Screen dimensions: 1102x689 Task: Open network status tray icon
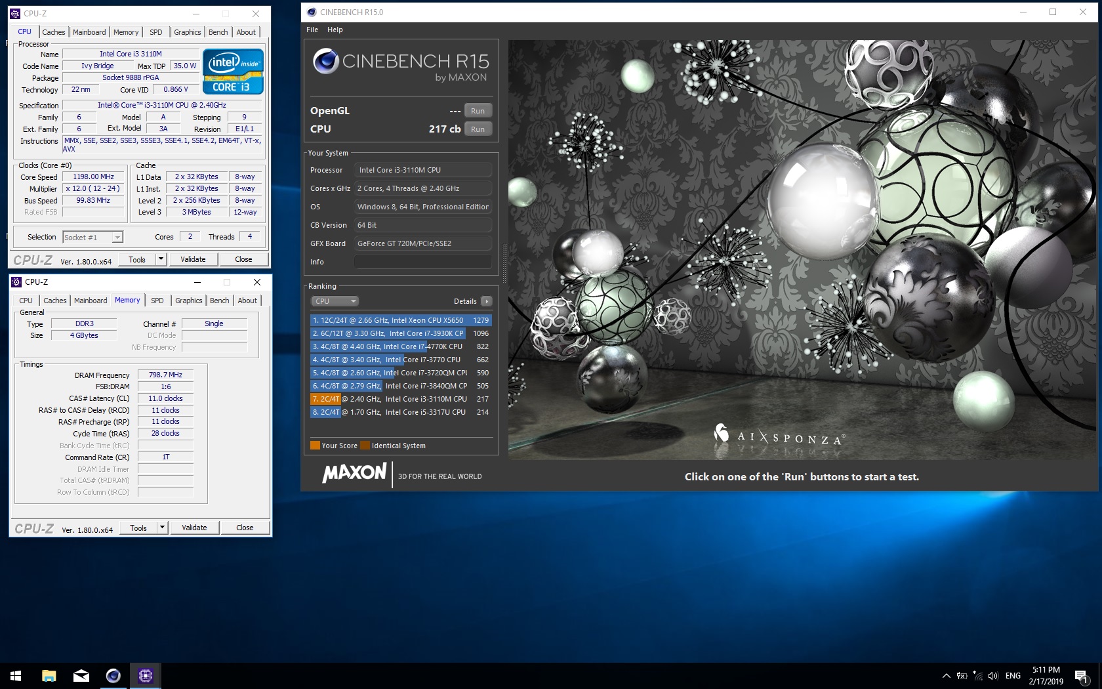[x=978, y=676]
